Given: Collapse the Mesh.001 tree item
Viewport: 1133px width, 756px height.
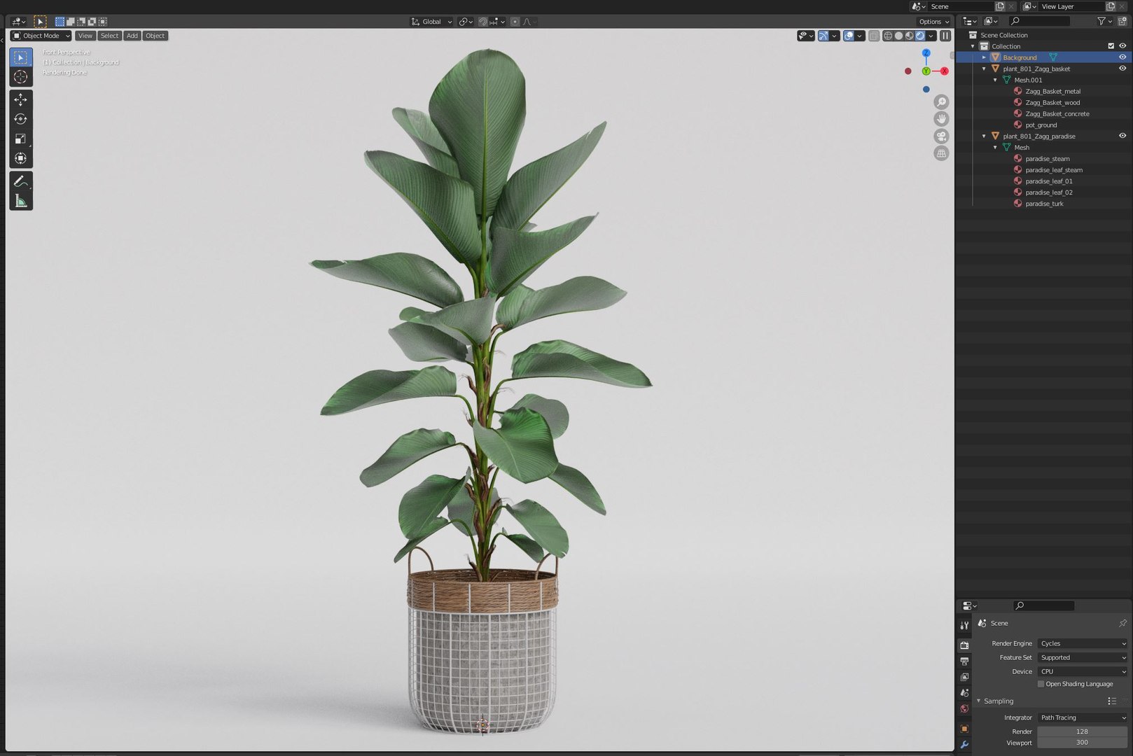Looking at the screenshot, I should click(x=995, y=80).
